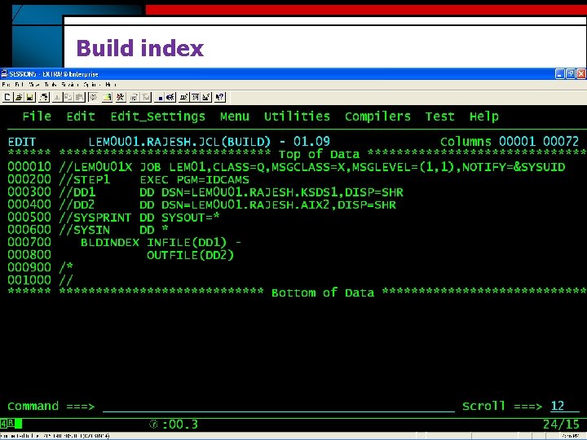Click DSN=LEM0U01.RAJESH.AIX2,DISP=SHR

pyautogui.click(x=279, y=205)
